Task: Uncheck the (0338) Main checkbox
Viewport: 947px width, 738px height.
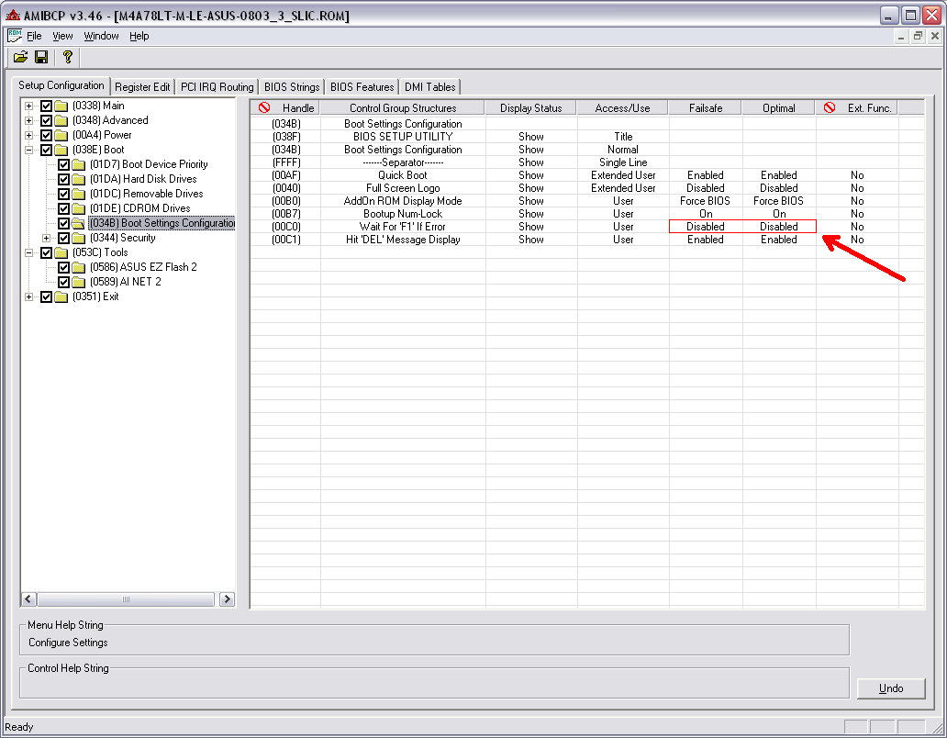Action: pos(46,106)
